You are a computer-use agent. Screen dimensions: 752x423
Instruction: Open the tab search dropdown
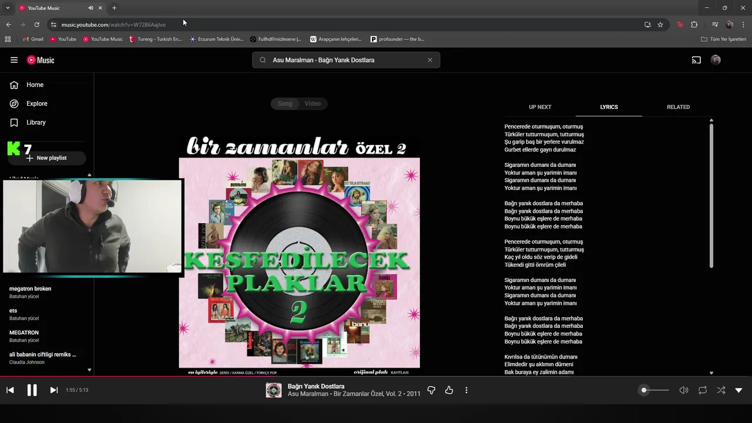(8, 8)
